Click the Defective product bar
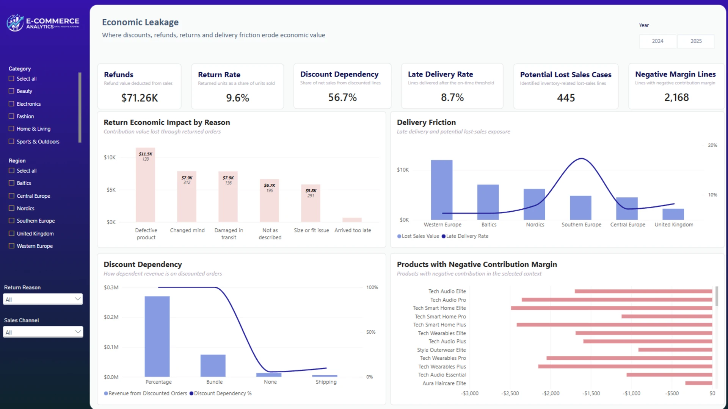 click(145, 185)
